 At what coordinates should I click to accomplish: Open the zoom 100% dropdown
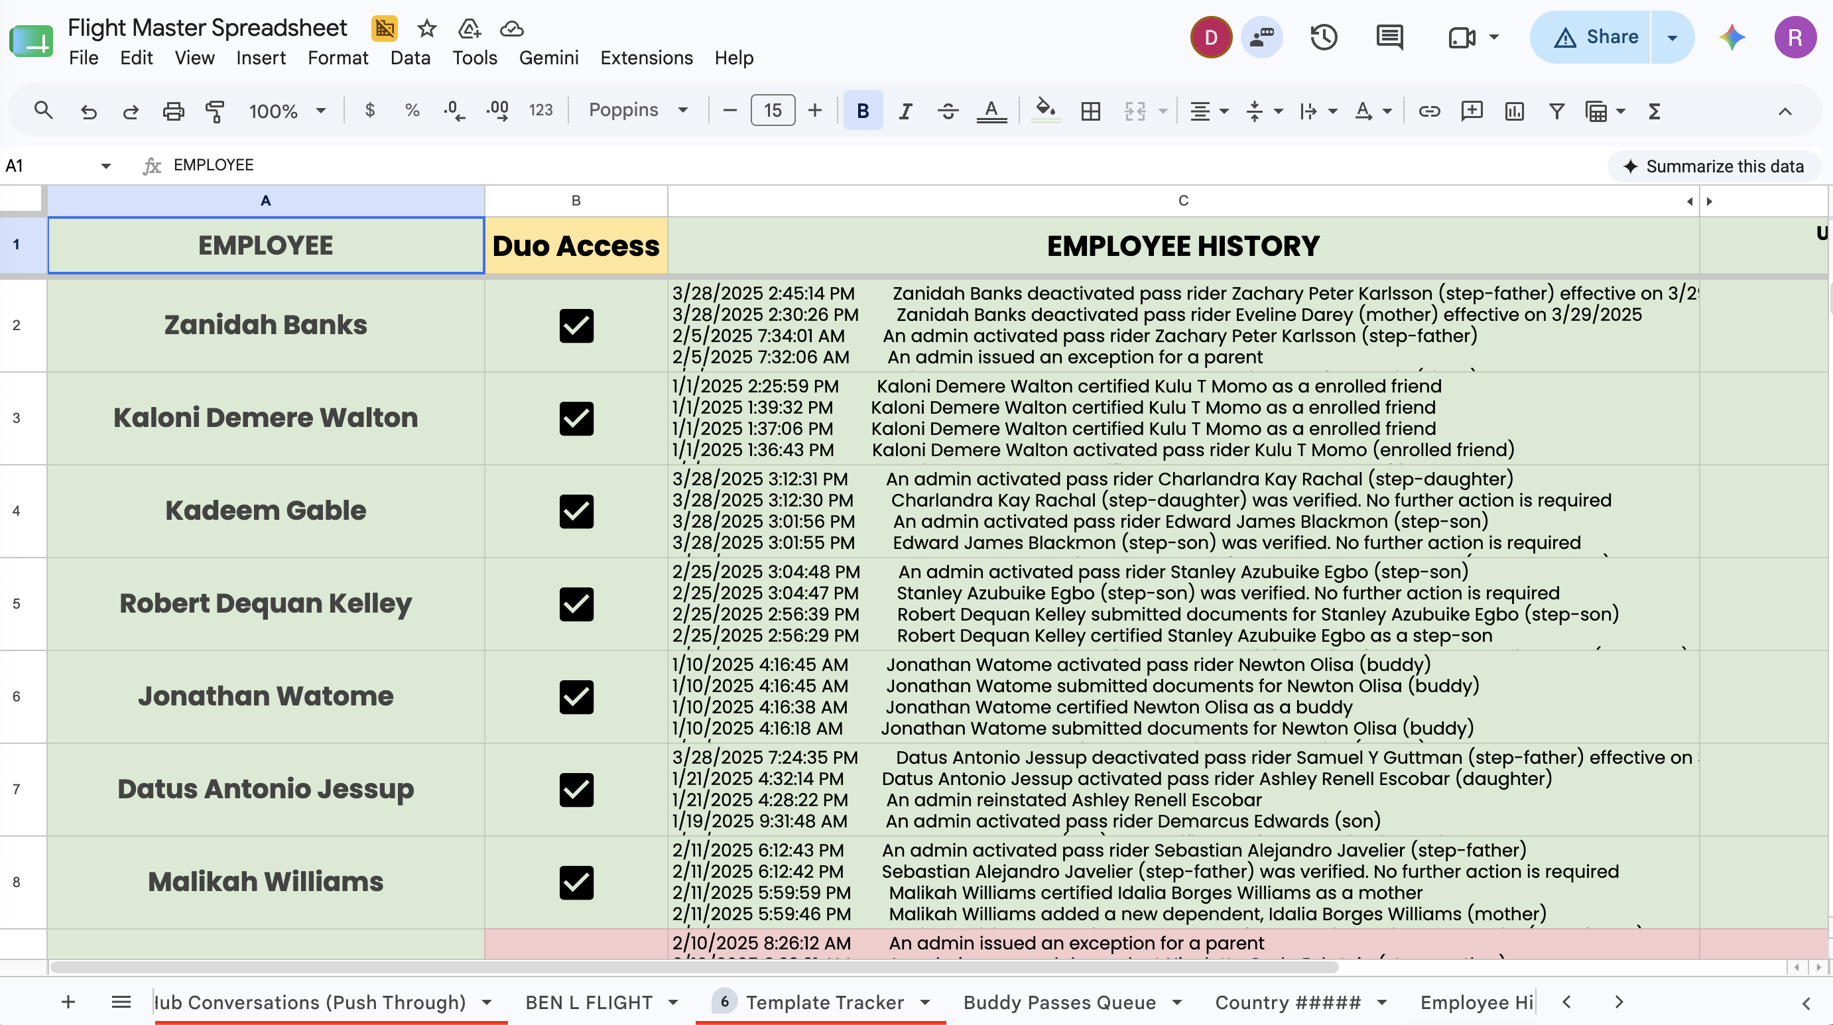287,111
